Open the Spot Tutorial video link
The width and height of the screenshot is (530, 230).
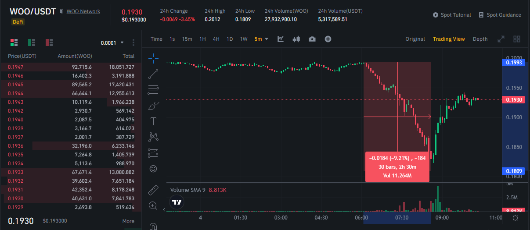tap(452, 15)
